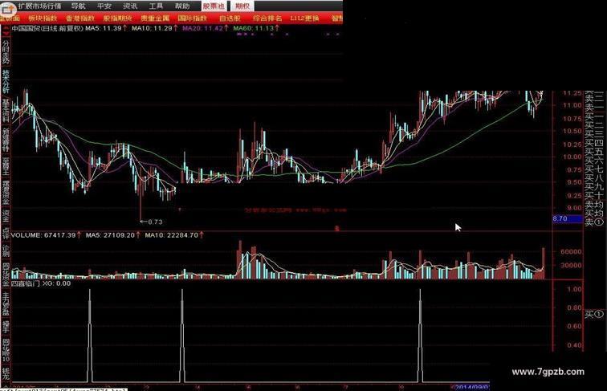Open the 帮助 menu

coord(182,6)
